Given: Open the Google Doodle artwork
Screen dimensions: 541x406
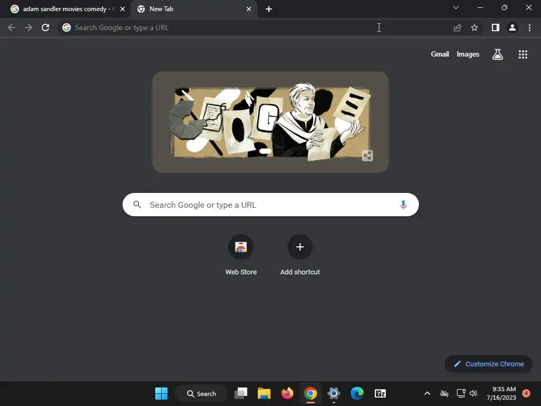Looking at the screenshot, I should [x=270, y=122].
